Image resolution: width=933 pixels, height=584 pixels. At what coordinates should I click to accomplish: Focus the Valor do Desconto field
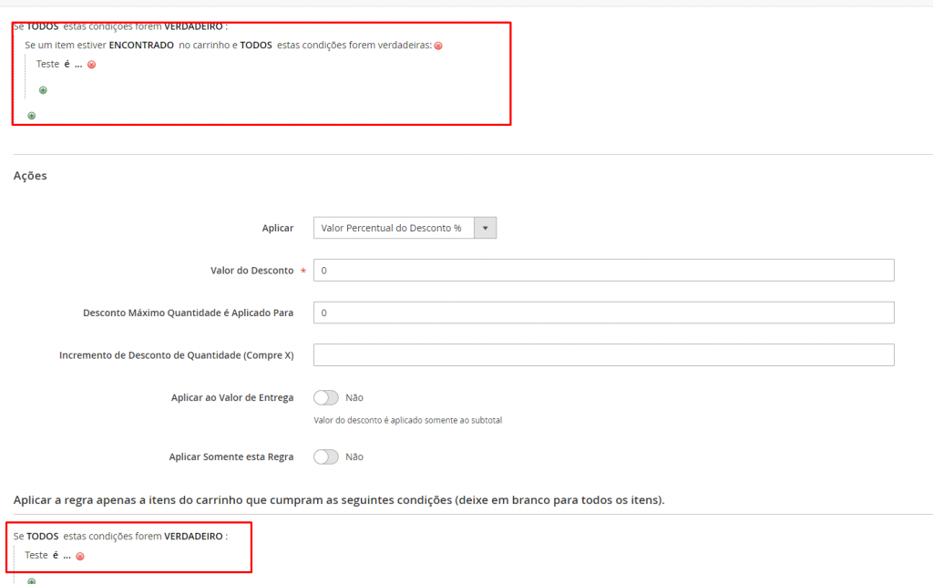603,271
